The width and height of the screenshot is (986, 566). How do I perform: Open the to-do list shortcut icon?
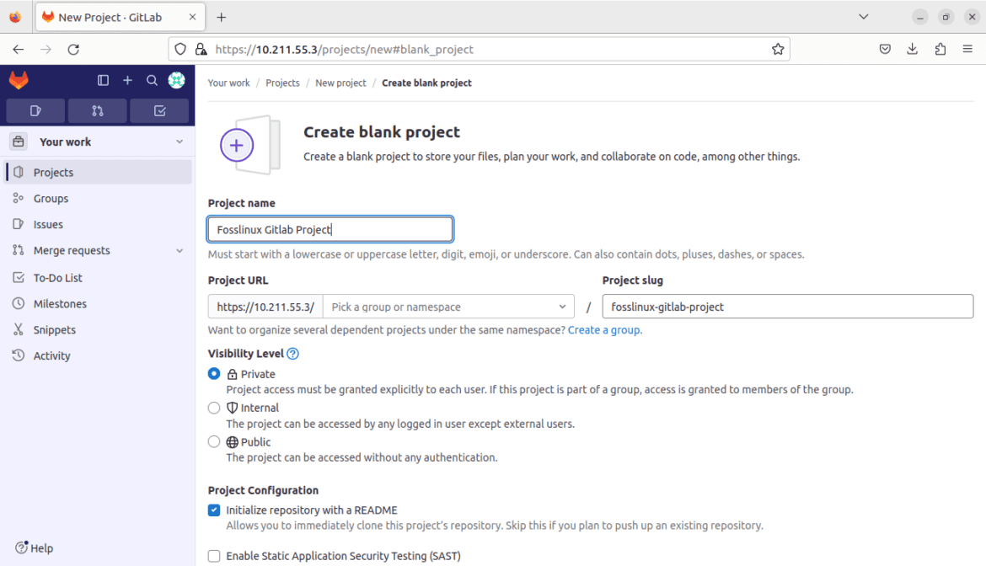click(159, 110)
